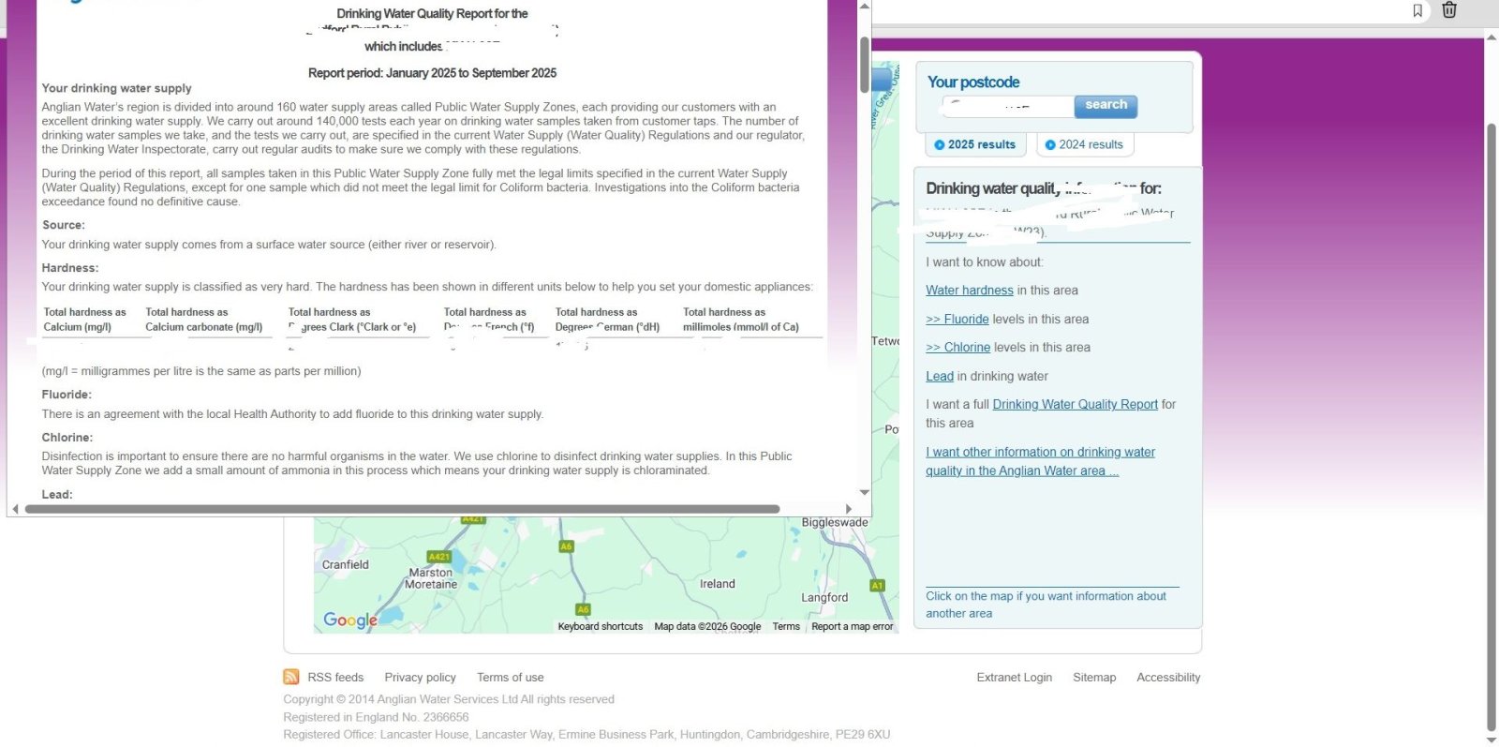The height and width of the screenshot is (747, 1499).
Task: Click the report panel scroll-right arrow
Action: [849, 509]
